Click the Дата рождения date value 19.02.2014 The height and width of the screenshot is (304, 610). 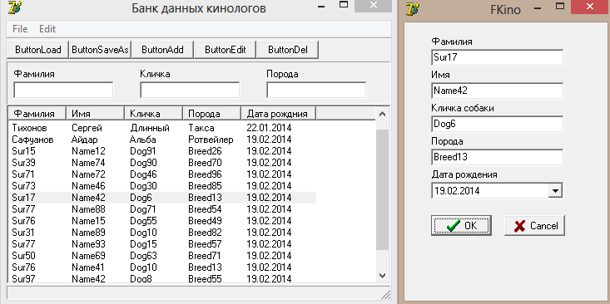pos(457,191)
